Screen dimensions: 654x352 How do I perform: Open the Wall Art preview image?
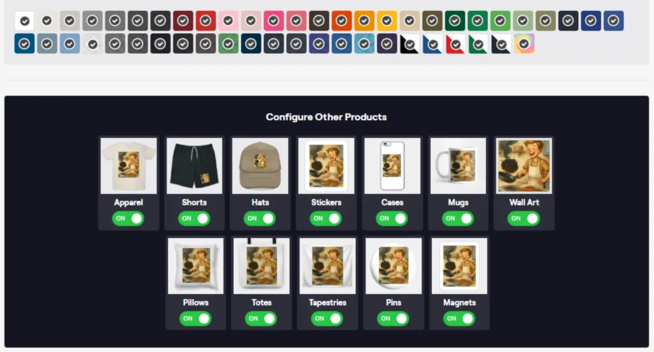[x=524, y=166]
